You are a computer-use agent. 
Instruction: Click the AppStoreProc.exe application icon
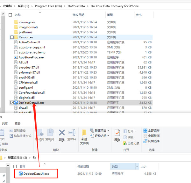tap(16, 57)
